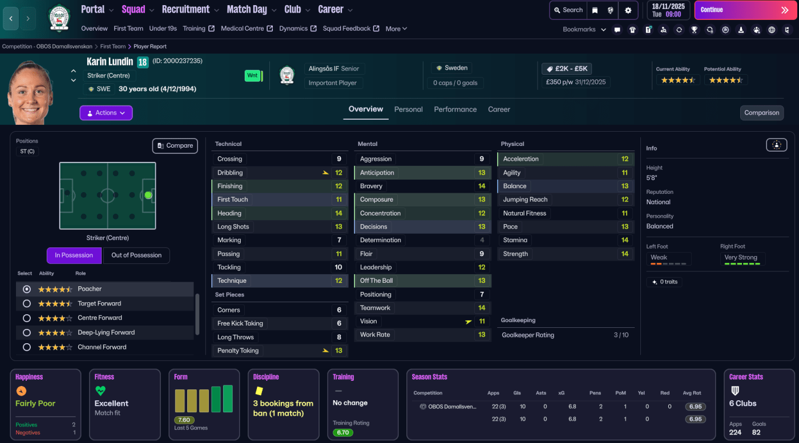
Task: Click the Comparison button
Action: coord(761,113)
